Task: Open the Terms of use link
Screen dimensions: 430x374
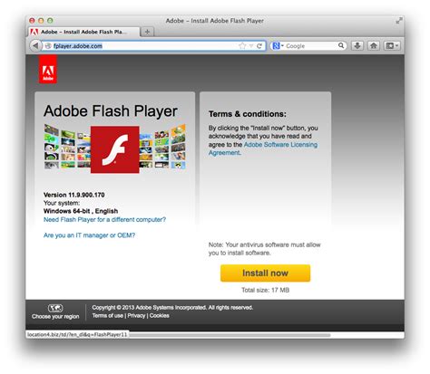Action: [108, 316]
